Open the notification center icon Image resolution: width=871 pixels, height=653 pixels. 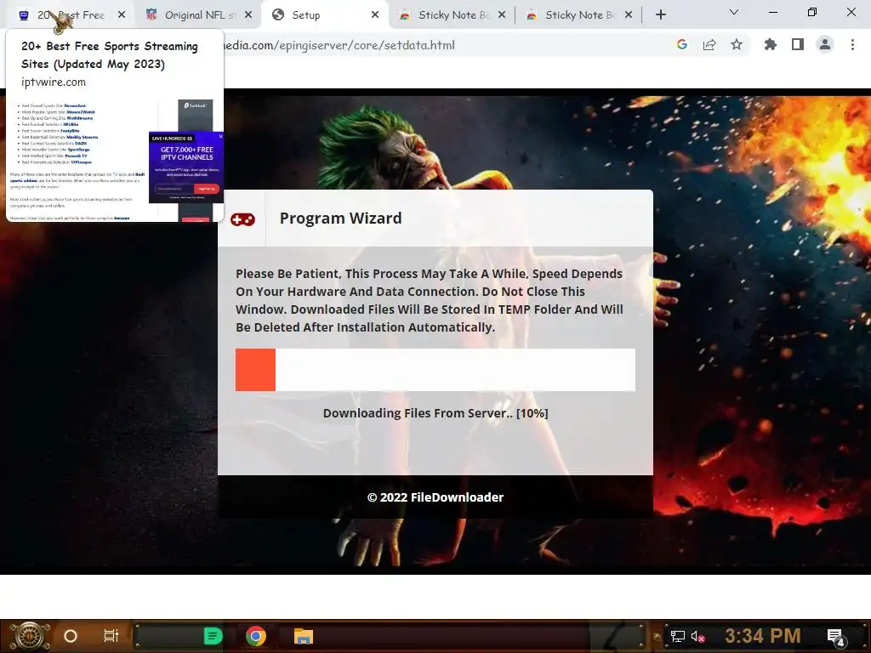pyautogui.click(x=836, y=637)
